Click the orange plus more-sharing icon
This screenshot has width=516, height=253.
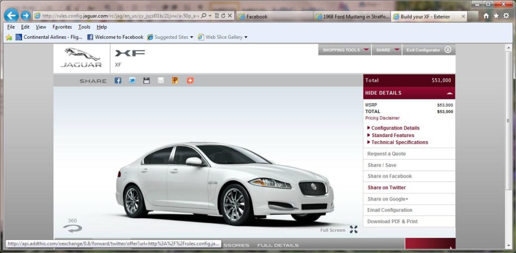click(190, 81)
